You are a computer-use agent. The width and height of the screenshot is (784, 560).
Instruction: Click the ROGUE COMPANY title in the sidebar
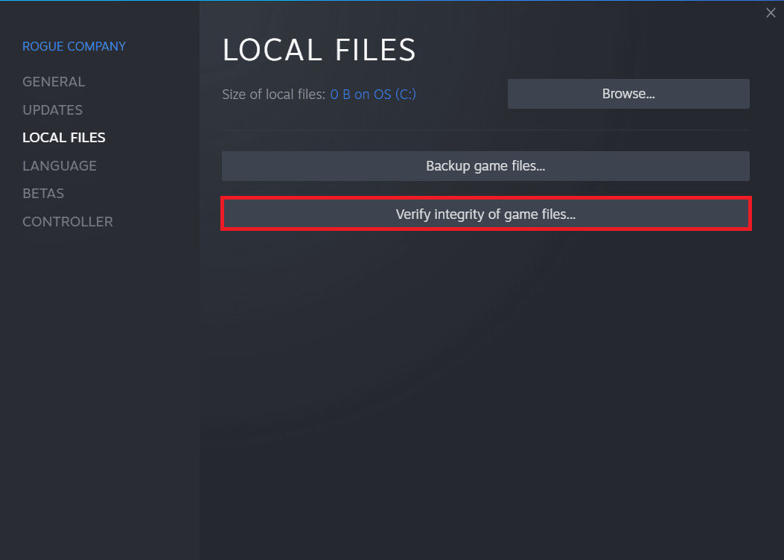pyautogui.click(x=74, y=46)
